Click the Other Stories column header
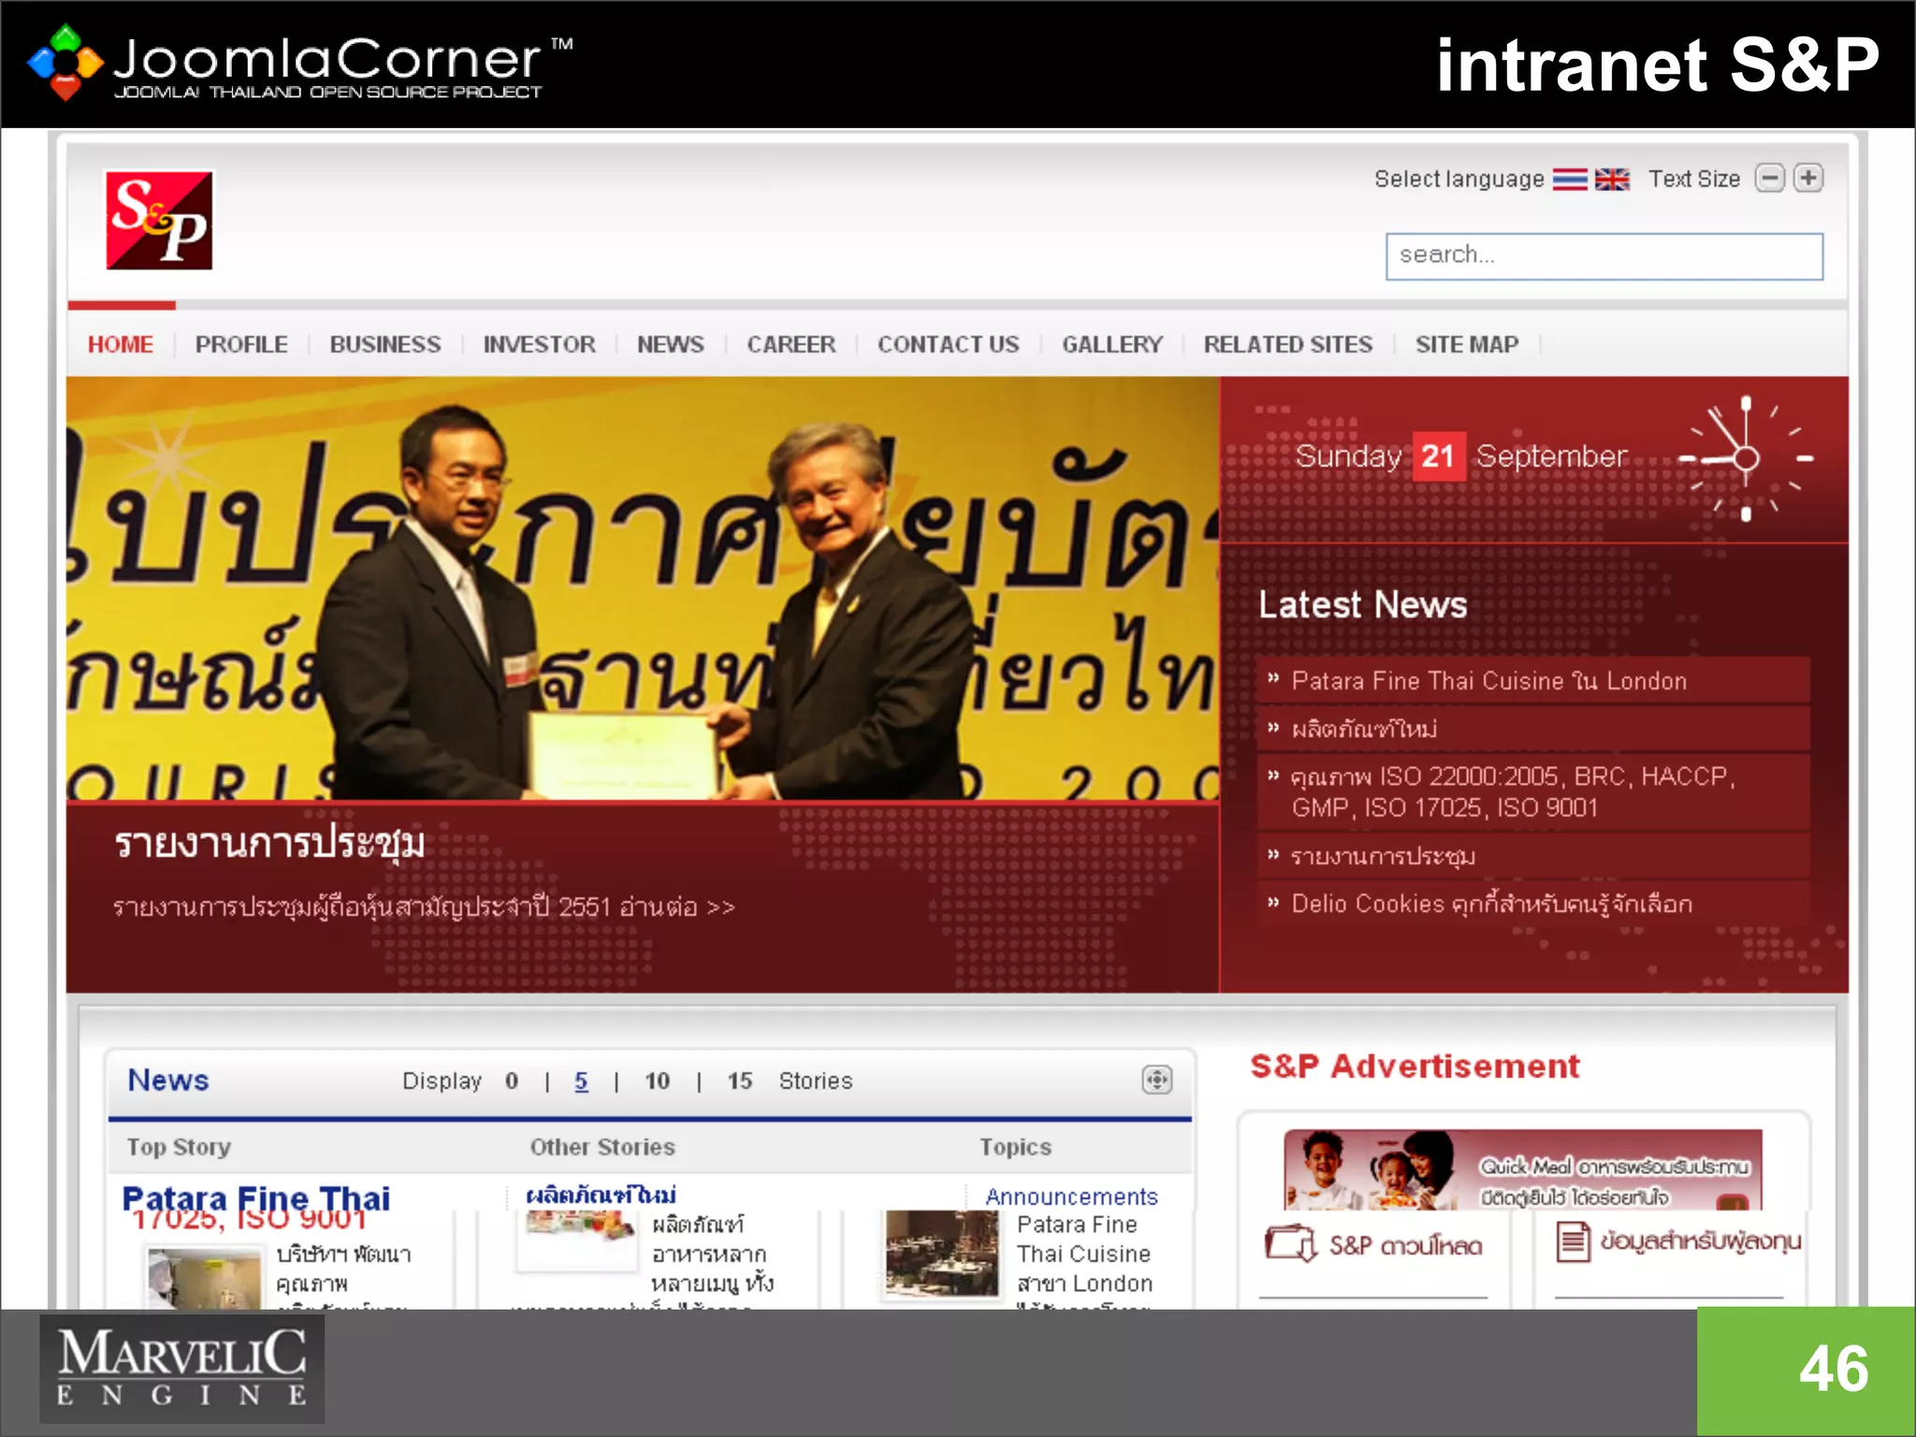 [x=602, y=1147]
